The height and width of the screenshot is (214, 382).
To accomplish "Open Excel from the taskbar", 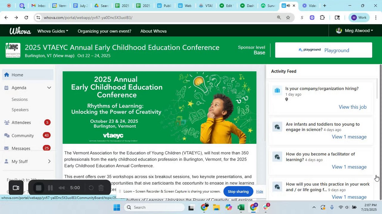I will pyautogui.click(x=241, y=207).
